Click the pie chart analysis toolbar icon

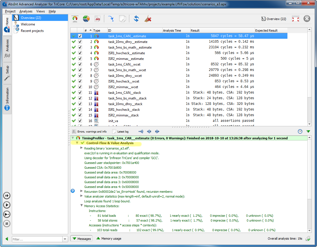click(x=86, y=19)
